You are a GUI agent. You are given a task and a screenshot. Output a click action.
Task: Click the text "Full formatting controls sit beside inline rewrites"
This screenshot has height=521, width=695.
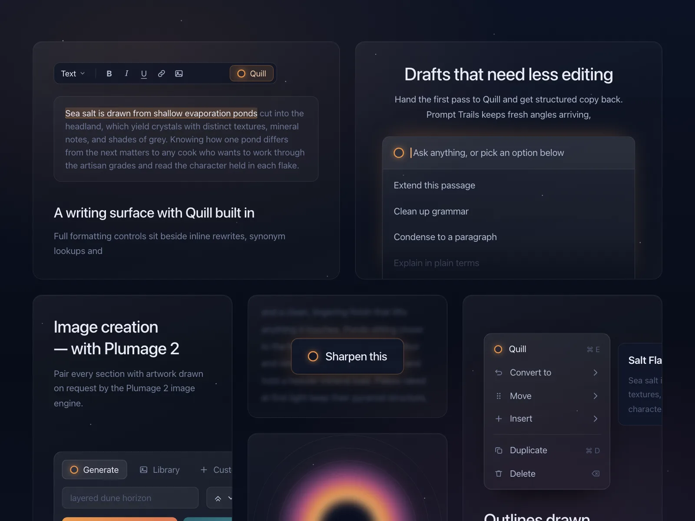[x=150, y=236]
